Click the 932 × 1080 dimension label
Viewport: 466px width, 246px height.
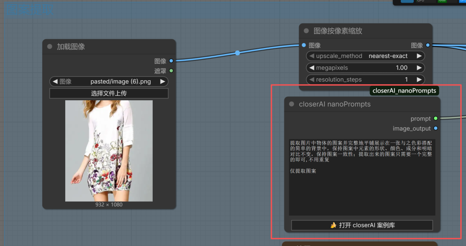pyautogui.click(x=109, y=205)
